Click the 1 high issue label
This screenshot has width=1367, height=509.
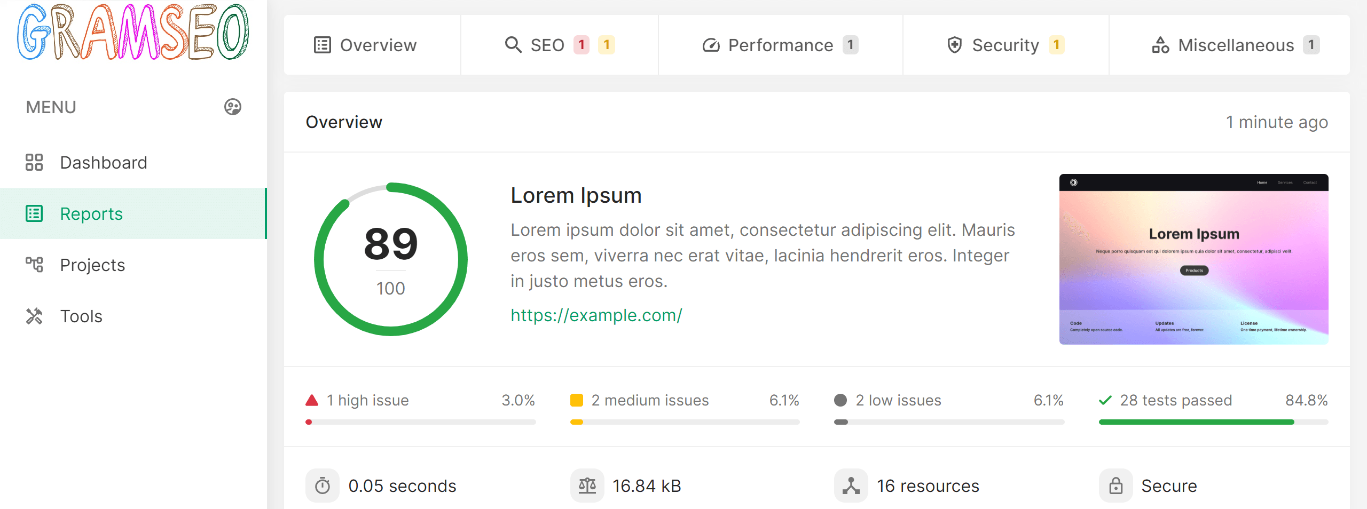click(x=367, y=400)
